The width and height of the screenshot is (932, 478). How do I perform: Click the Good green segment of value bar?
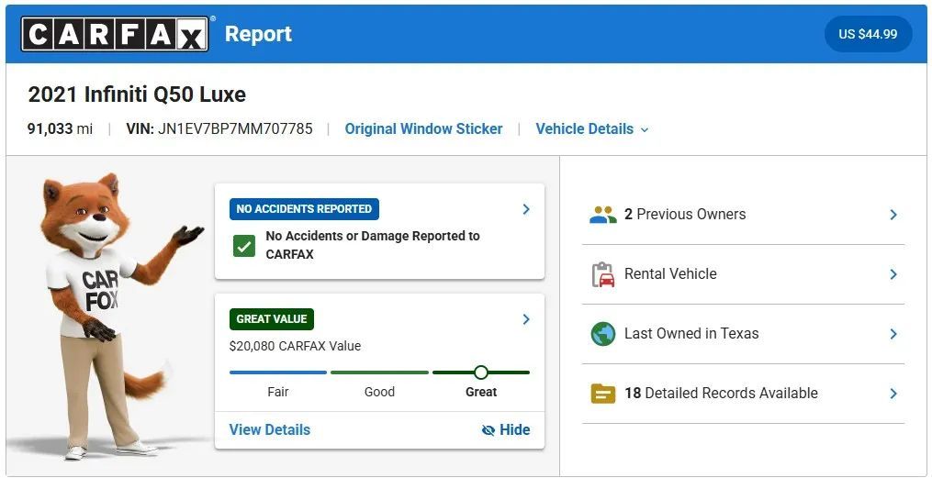[x=379, y=372]
